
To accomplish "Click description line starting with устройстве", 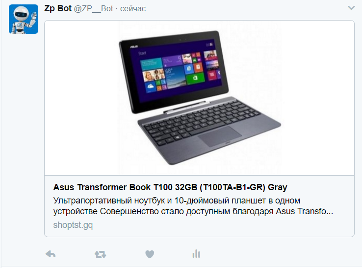I will 193,211.
